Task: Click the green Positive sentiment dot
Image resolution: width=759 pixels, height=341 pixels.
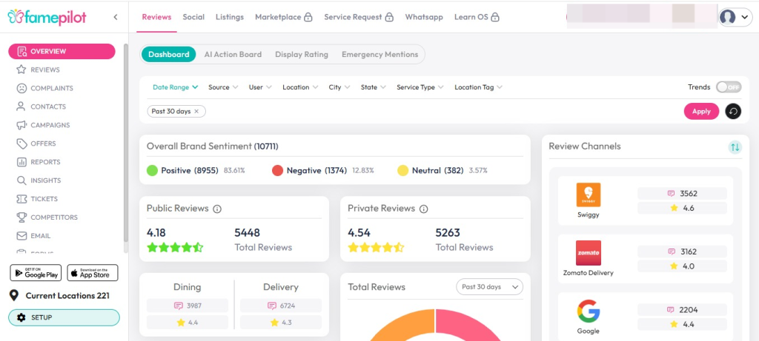Action: pyautogui.click(x=153, y=170)
